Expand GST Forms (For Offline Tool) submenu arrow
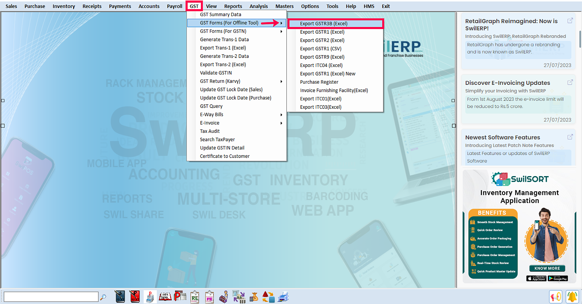The image size is (582, 304). click(x=281, y=23)
